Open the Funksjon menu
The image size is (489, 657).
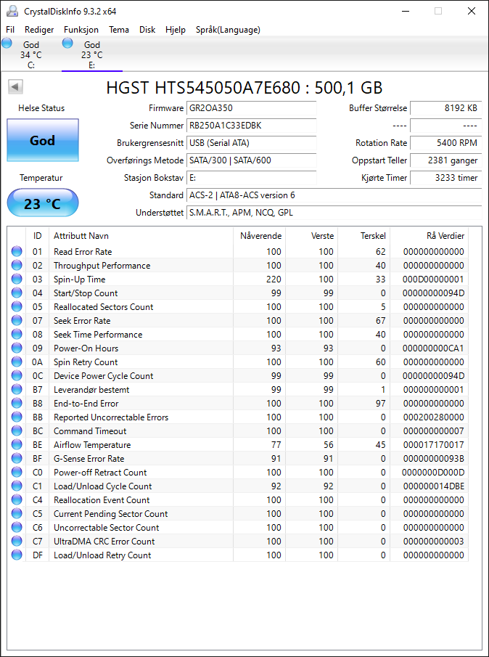pos(81,30)
